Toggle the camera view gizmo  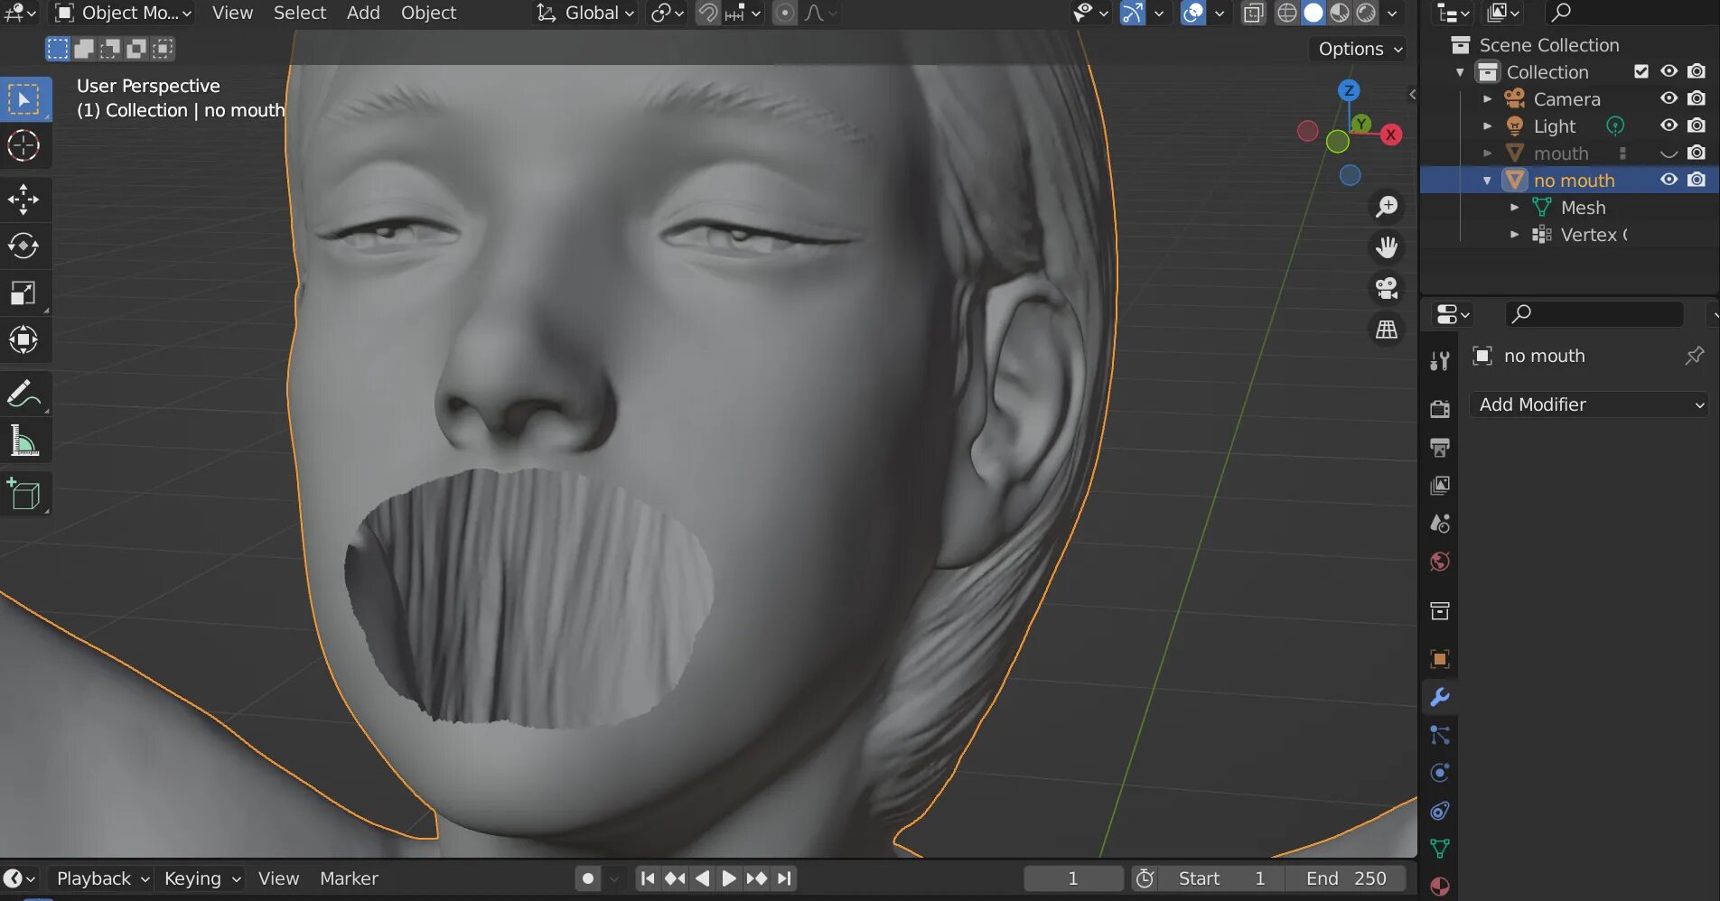coord(1387,288)
